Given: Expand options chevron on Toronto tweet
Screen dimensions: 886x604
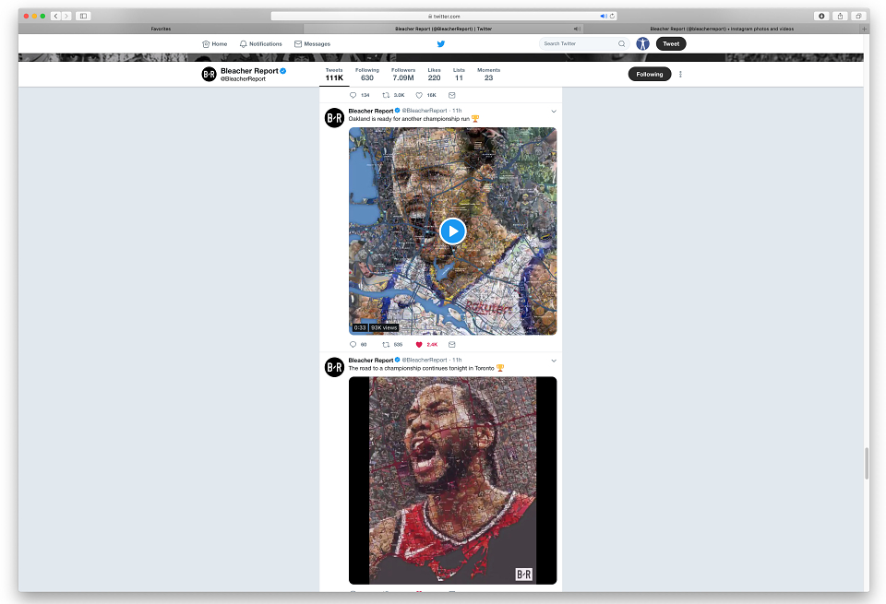Looking at the screenshot, I should (x=554, y=361).
